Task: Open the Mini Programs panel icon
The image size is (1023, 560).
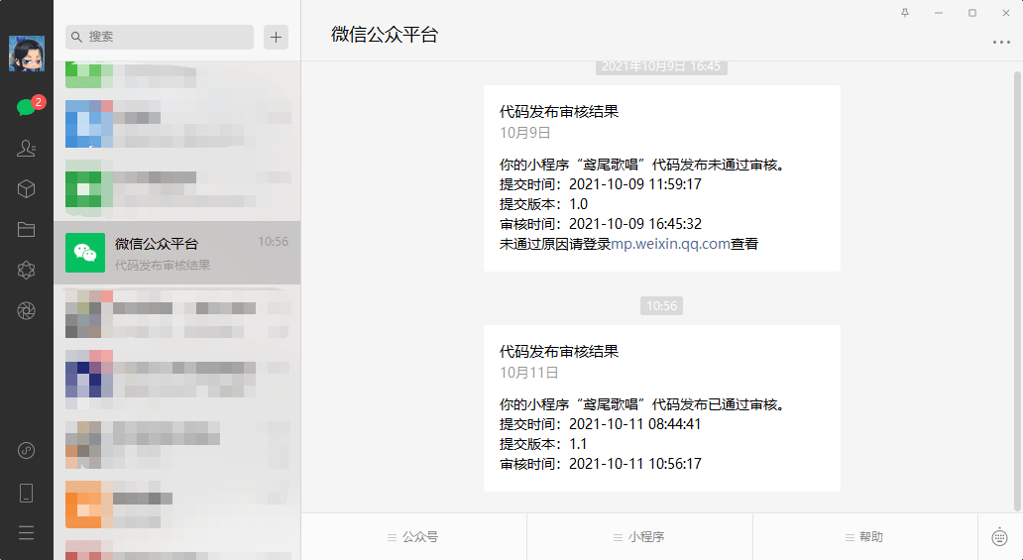Action: coord(26,451)
